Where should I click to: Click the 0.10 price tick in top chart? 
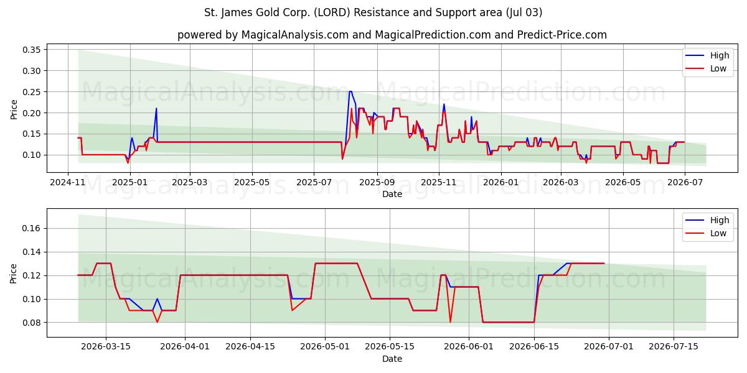(32, 155)
